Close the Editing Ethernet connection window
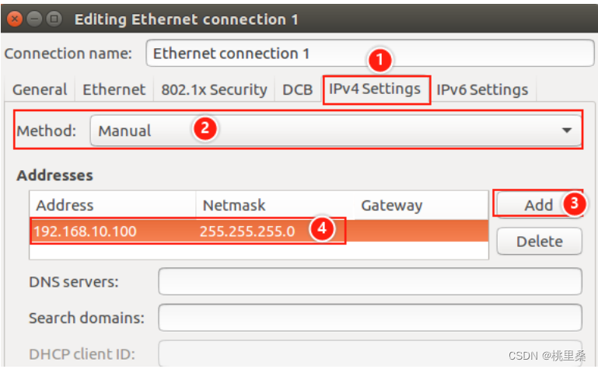The height and width of the screenshot is (369, 598). pyautogui.click(x=15, y=19)
